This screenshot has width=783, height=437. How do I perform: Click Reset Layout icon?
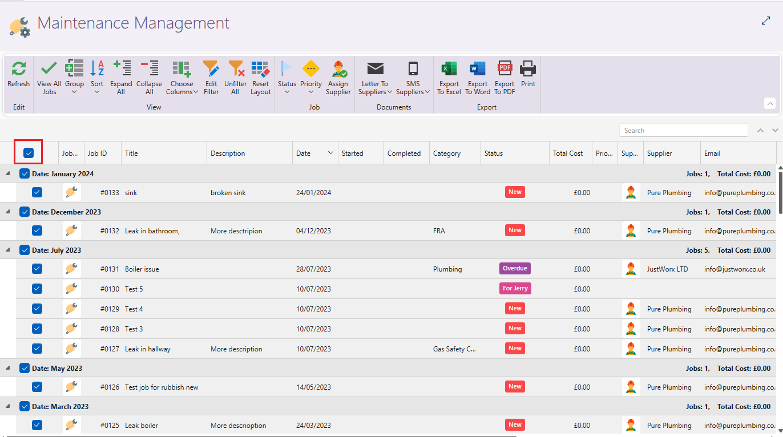[x=260, y=68]
